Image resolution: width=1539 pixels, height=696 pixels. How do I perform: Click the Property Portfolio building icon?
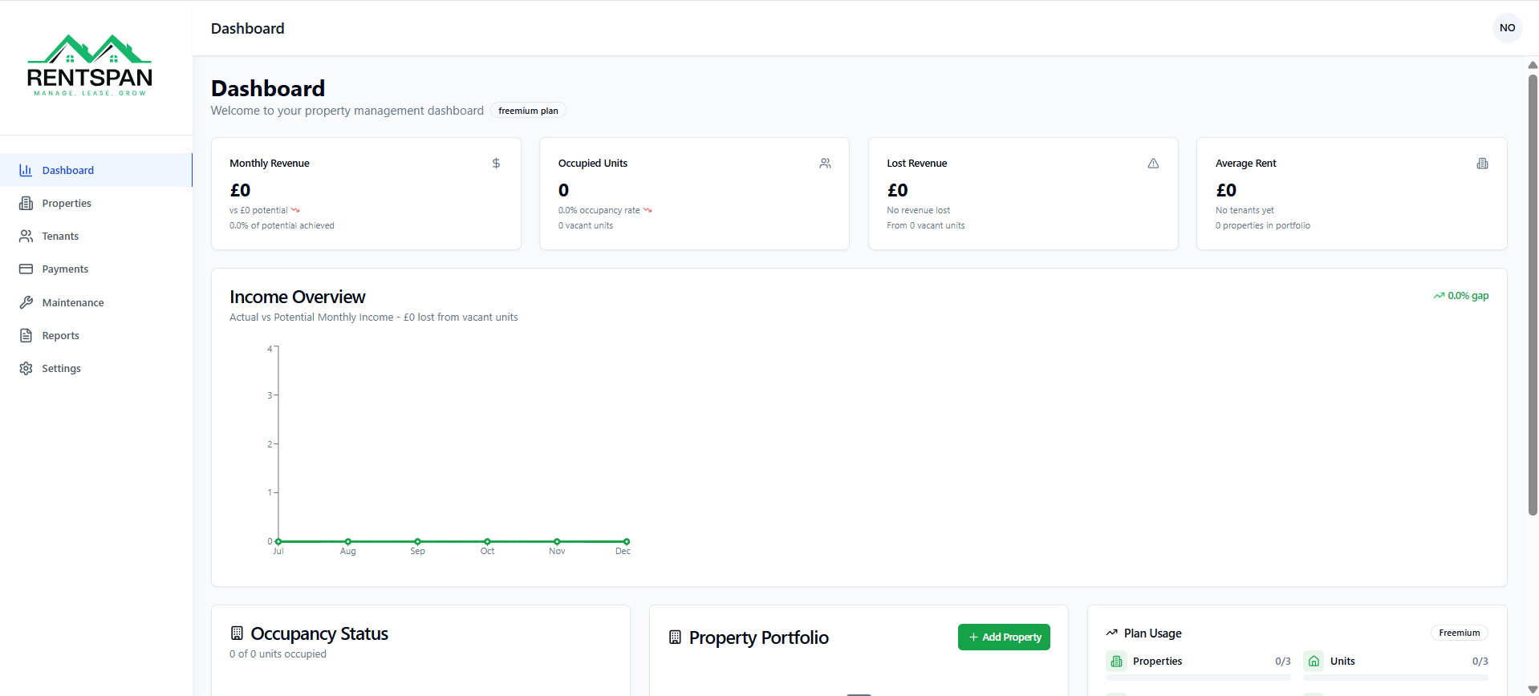(675, 637)
